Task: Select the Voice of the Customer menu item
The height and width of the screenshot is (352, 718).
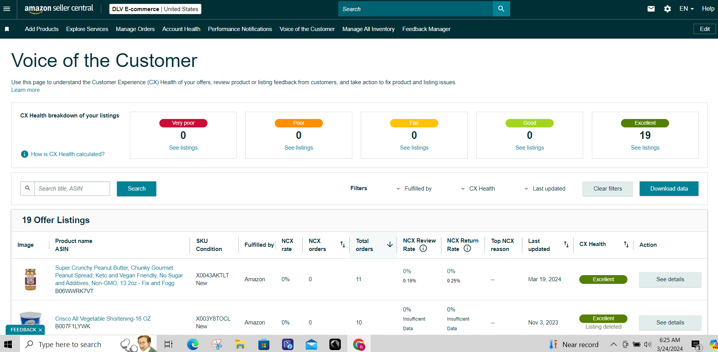Action: 307,29
